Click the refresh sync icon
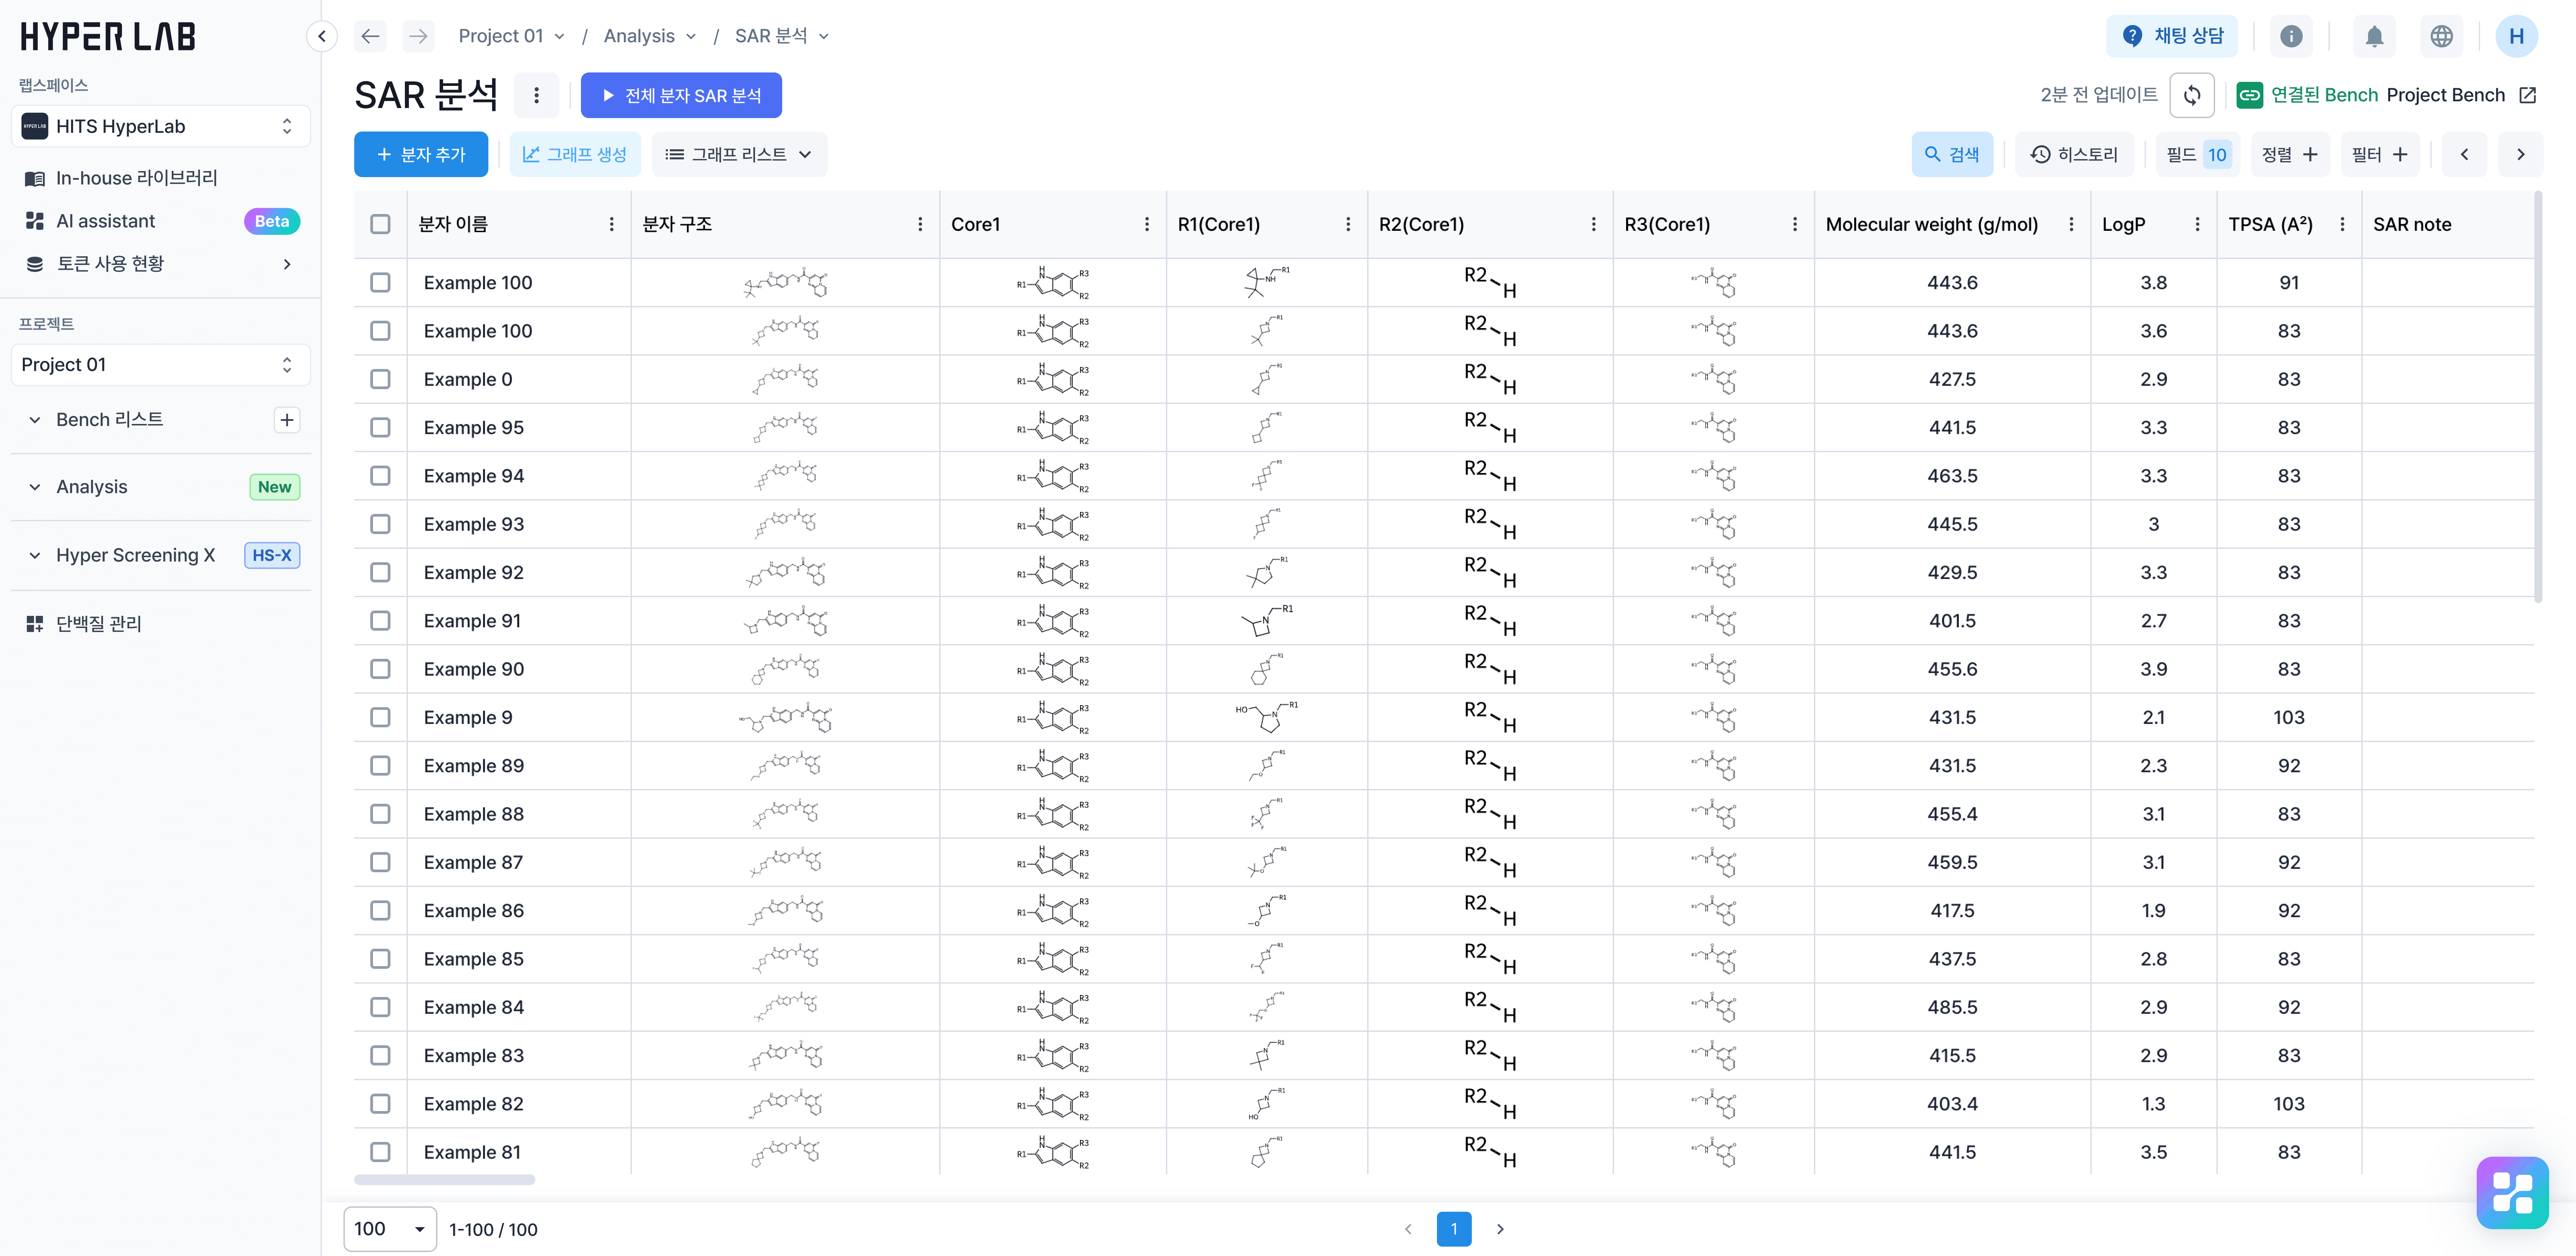 [x=2192, y=95]
